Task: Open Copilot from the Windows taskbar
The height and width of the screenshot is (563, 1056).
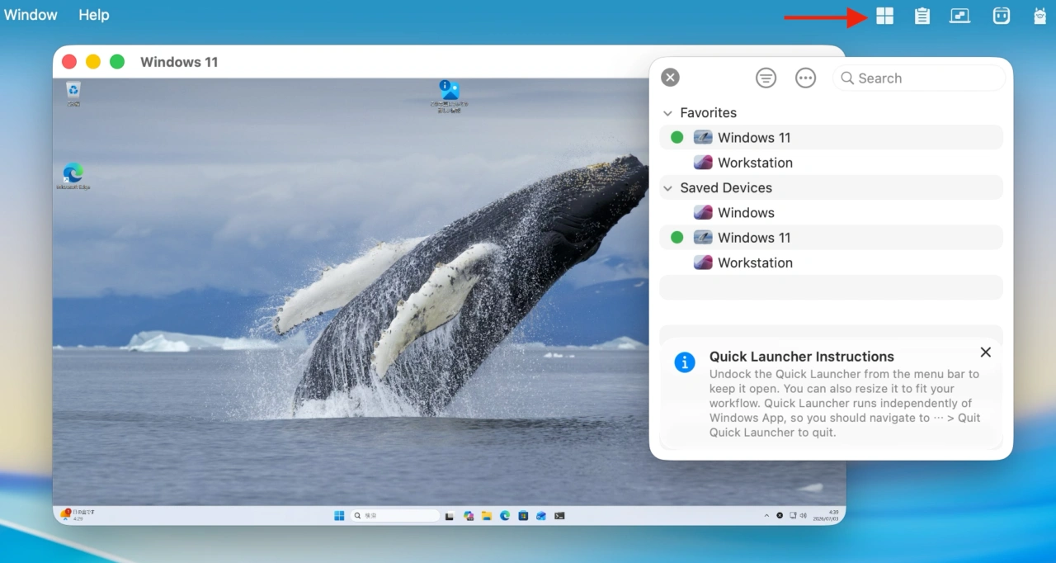Action: tap(469, 516)
